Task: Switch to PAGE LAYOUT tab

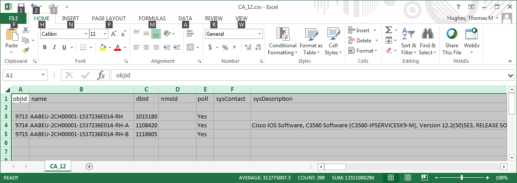Action: 109,19
